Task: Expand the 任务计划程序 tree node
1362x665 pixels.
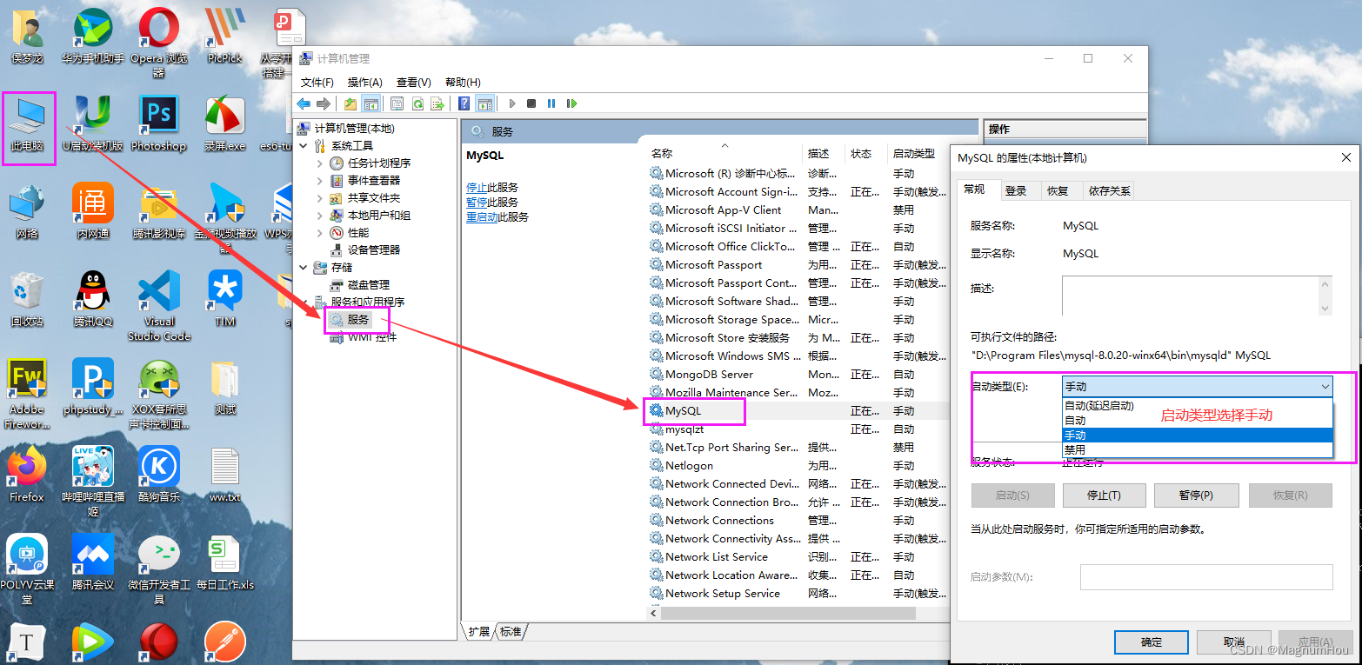Action: (320, 163)
